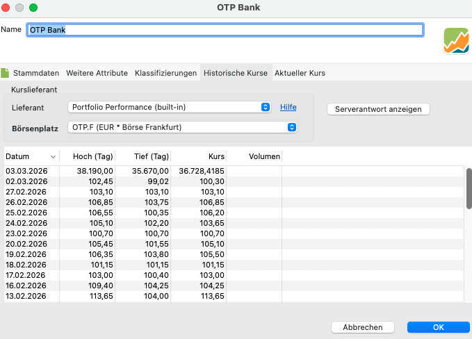Viewport: 472px width, 339px height.
Task: Switch to the Stammdaten tab
Action: click(36, 73)
